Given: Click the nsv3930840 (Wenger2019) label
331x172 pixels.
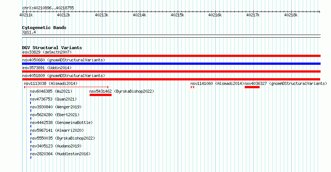Looking at the screenshot, I should (x=56, y=107).
